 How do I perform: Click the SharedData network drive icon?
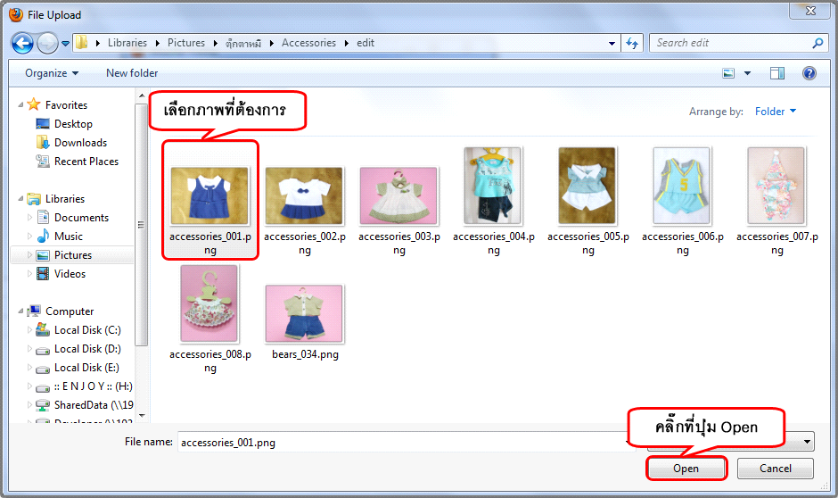pyautogui.click(x=43, y=405)
